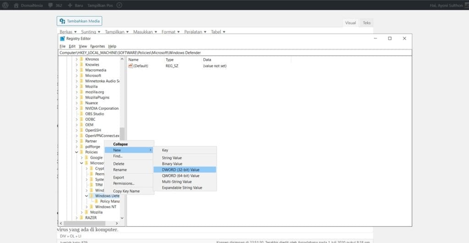This screenshot has width=469, height=243.
Task: Expand the Google key in Policies
Action: 82,157
